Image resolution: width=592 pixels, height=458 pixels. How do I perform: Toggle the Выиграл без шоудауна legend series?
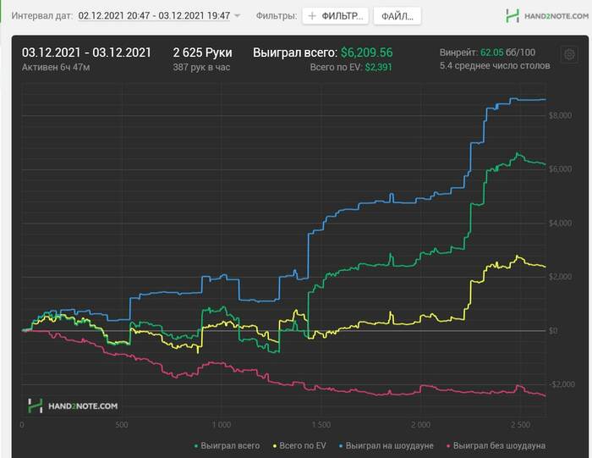click(x=496, y=446)
